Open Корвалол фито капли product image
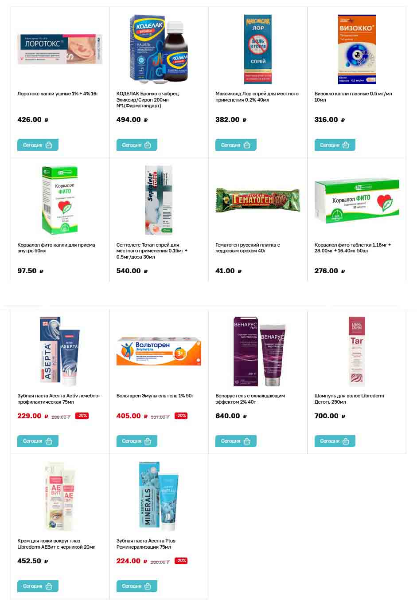The height and width of the screenshot is (605, 417). 60,200
